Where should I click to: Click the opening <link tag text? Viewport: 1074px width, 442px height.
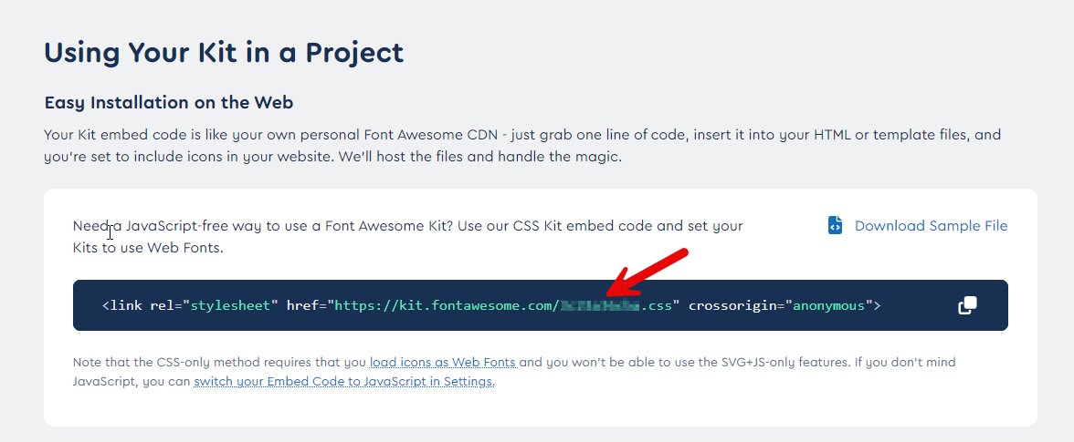point(121,305)
